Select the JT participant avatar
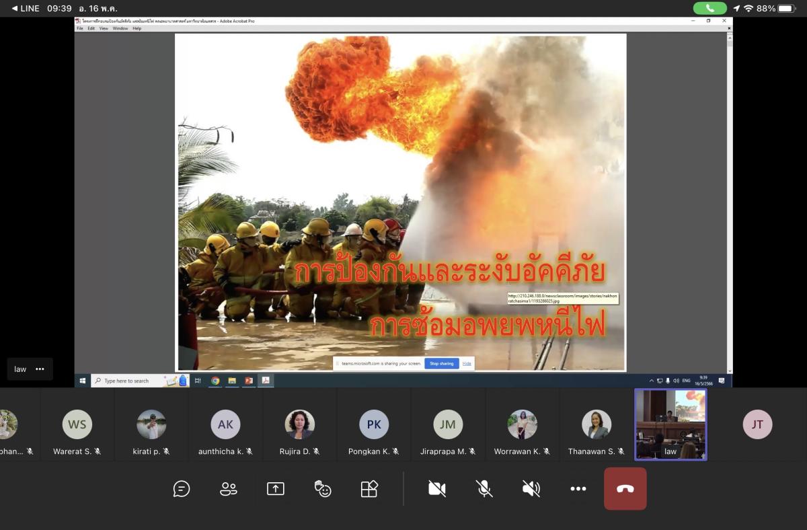This screenshot has width=807, height=530. tap(757, 424)
